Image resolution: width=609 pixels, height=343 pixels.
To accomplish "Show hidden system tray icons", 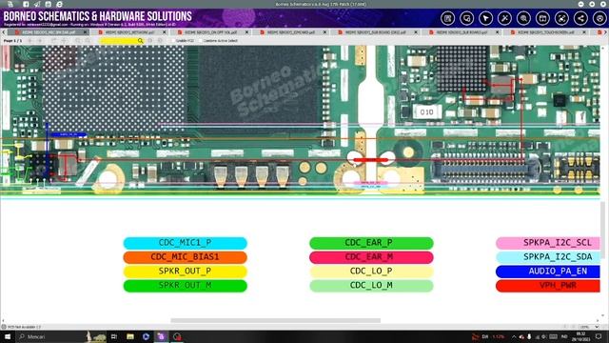I will point(514,336).
